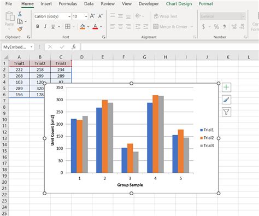Click the dollar Accounting format icon
259x216 pixels.
tap(204, 27)
